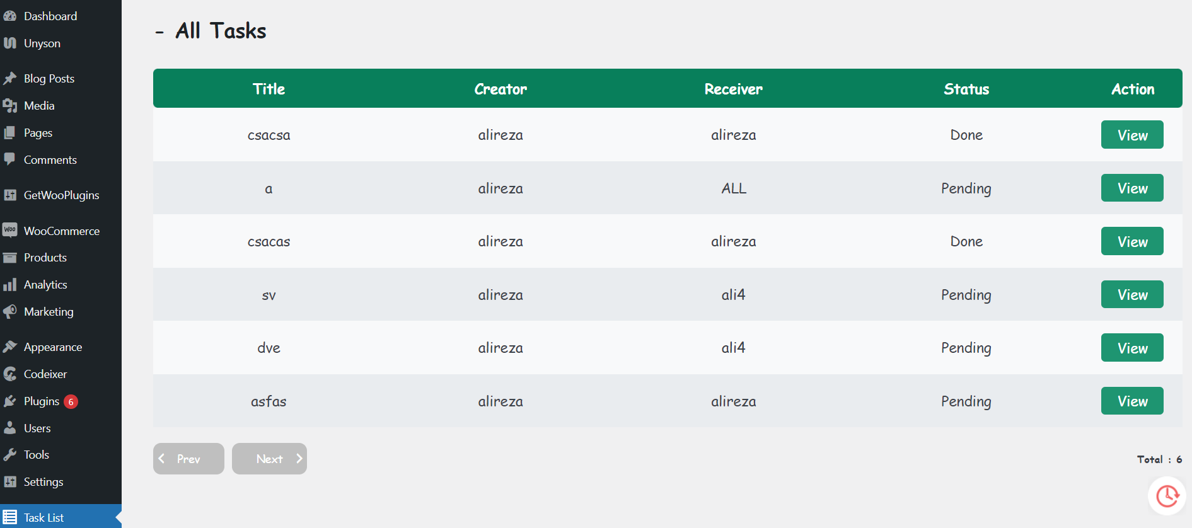Go back with the Prev button

[188, 459]
